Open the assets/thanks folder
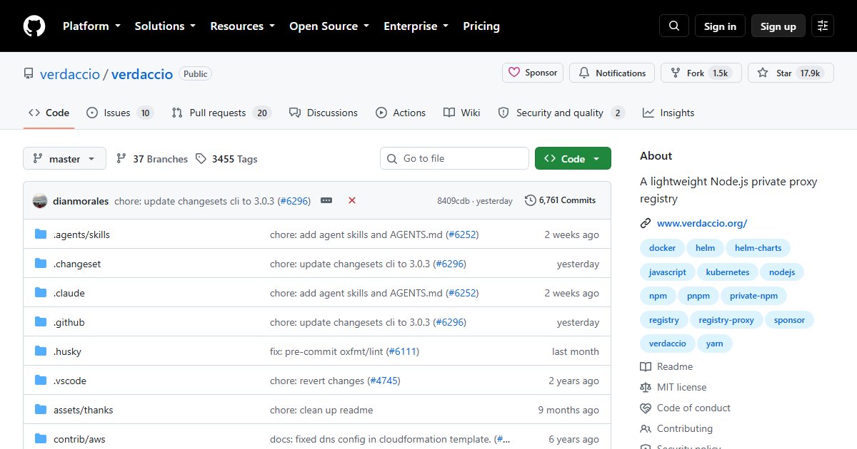 (x=84, y=410)
